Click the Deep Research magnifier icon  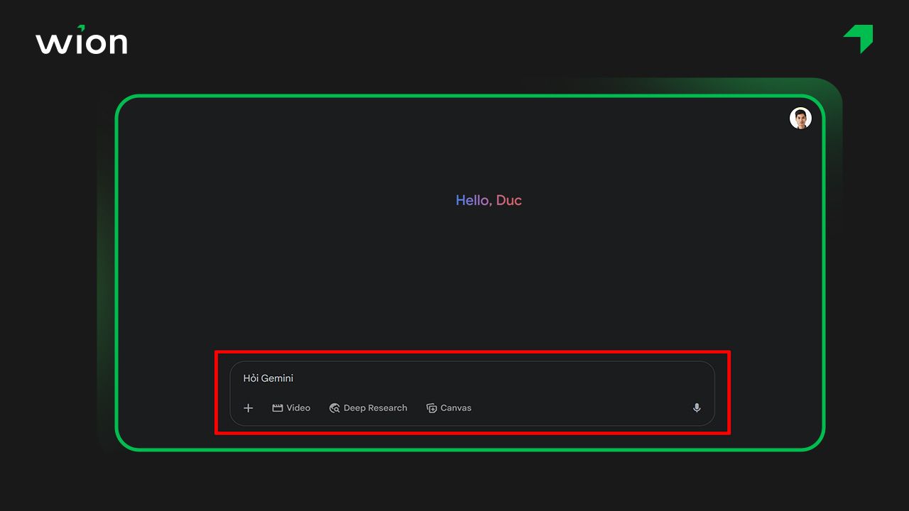[x=334, y=408]
